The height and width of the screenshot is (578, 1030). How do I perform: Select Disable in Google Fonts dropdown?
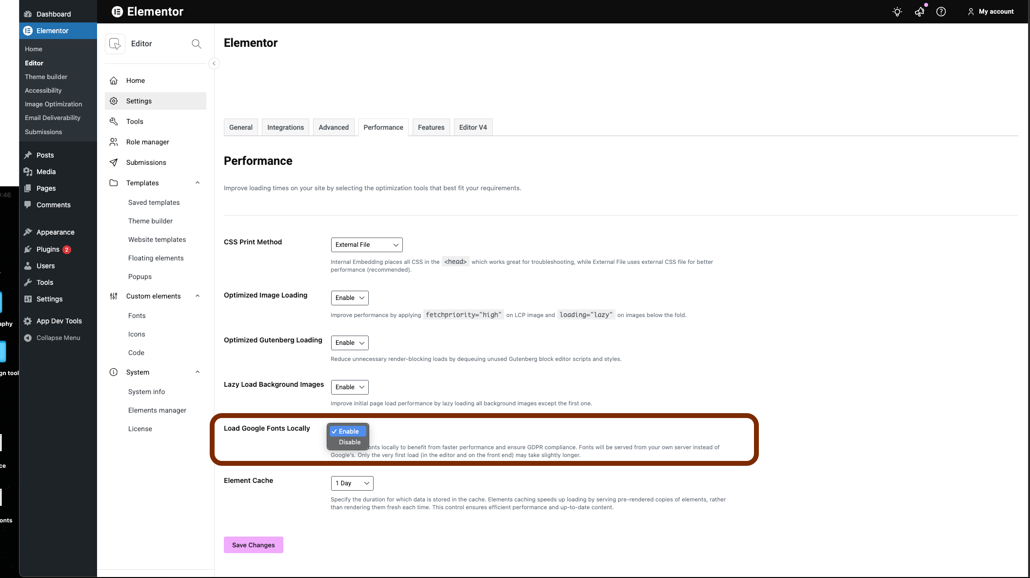[349, 442]
